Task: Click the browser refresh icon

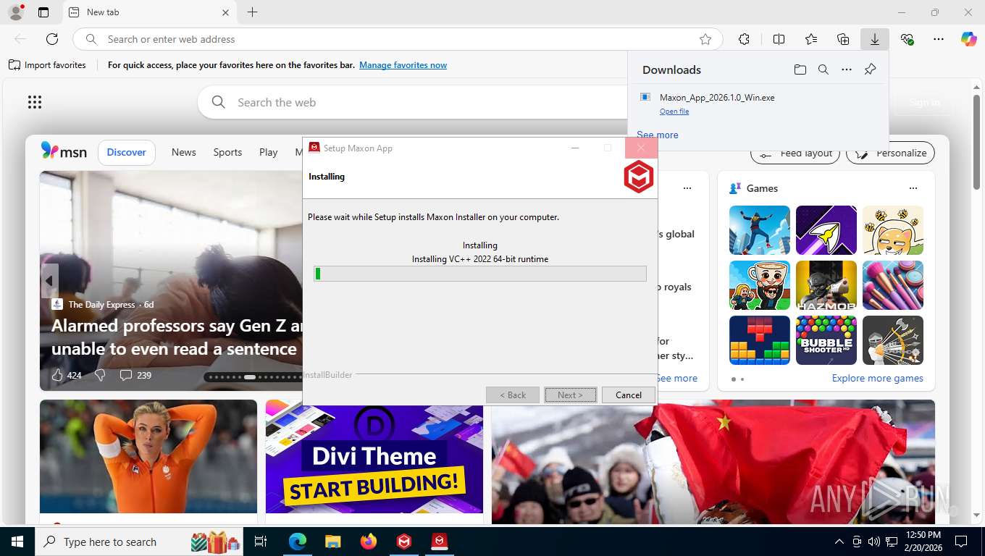Action: click(x=52, y=39)
